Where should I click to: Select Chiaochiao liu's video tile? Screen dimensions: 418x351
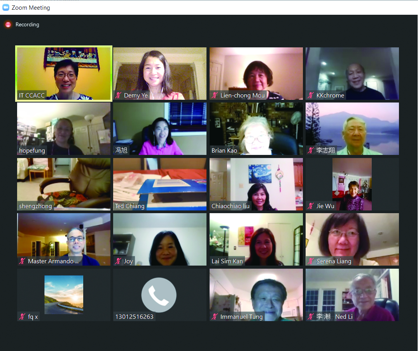click(256, 184)
